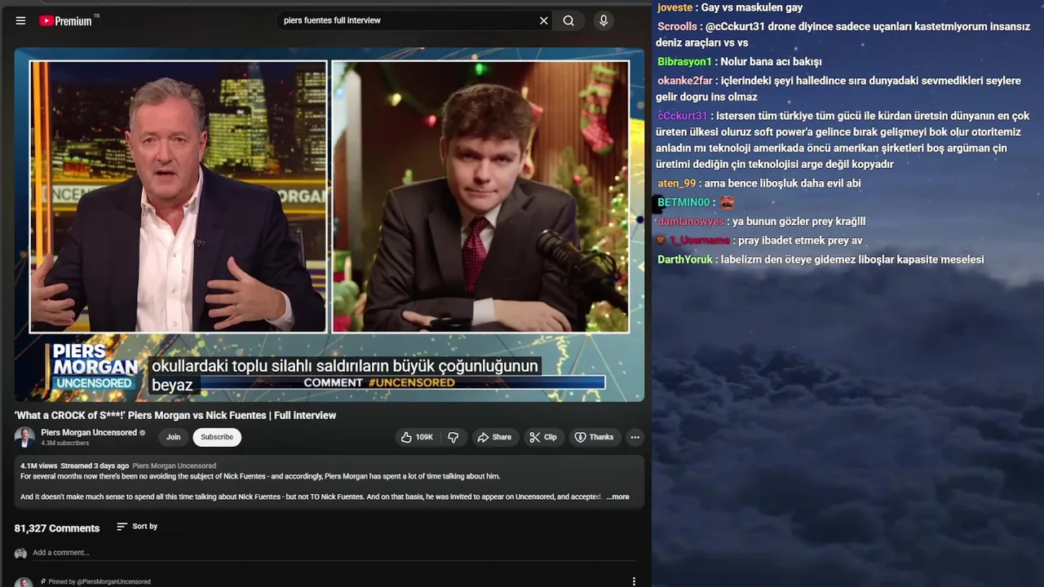The image size is (1044, 587).
Task: Click Pinned by @PiersMorganUncensored label
Action: click(x=100, y=582)
